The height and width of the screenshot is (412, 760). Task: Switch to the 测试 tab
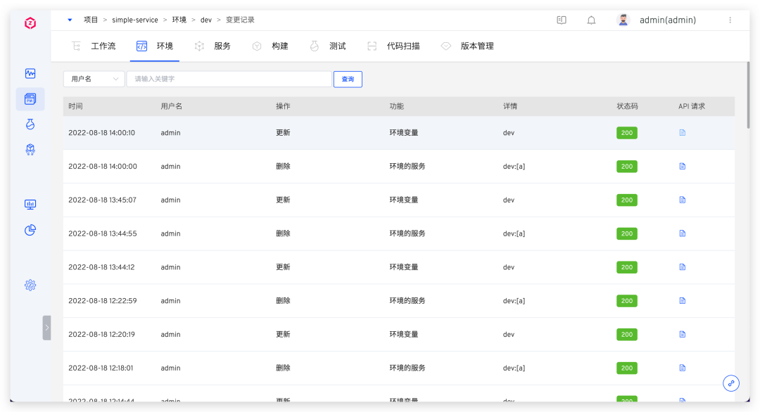pyautogui.click(x=328, y=46)
